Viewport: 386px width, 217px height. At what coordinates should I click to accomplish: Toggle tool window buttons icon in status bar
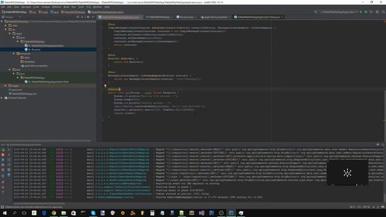[x=2, y=207]
